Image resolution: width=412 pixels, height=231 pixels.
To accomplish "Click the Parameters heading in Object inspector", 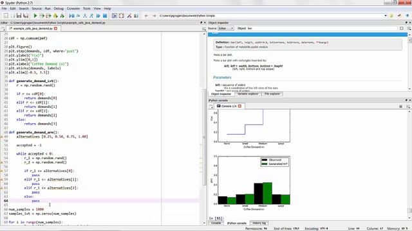I will pos(222,77).
